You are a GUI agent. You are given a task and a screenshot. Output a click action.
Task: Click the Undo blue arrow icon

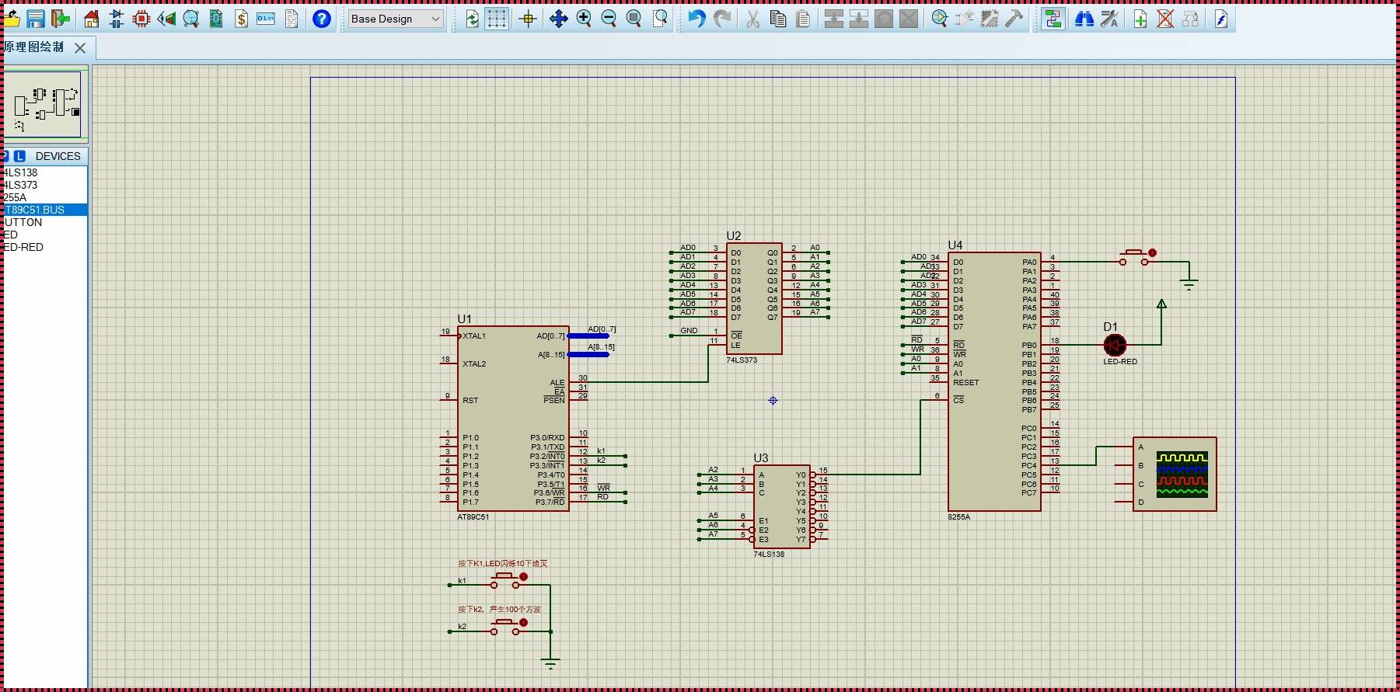click(697, 19)
